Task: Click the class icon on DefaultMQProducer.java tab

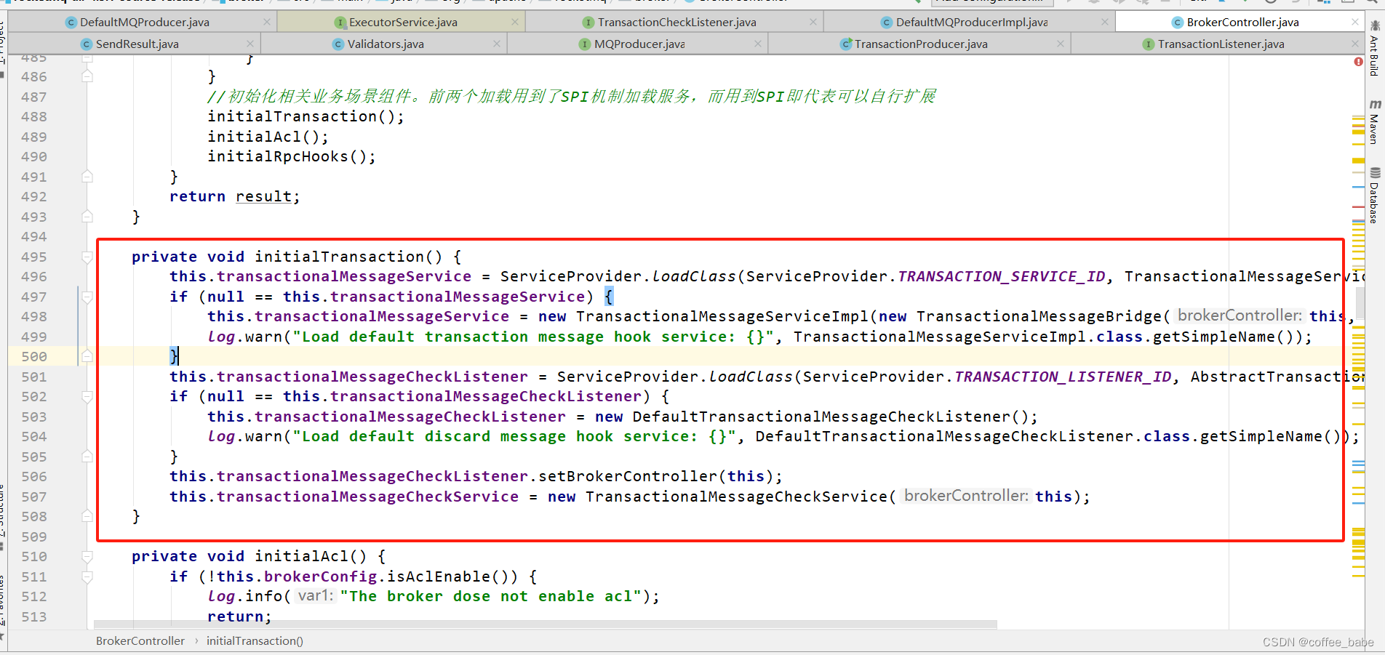Action: coord(71,23)
